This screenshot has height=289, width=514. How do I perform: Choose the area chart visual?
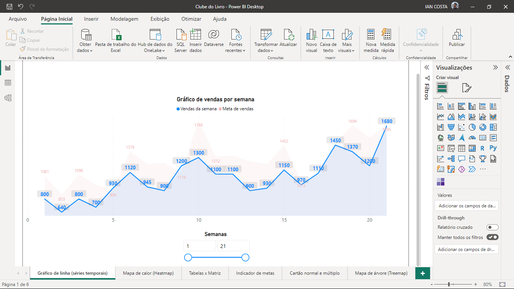click(451, 117)
